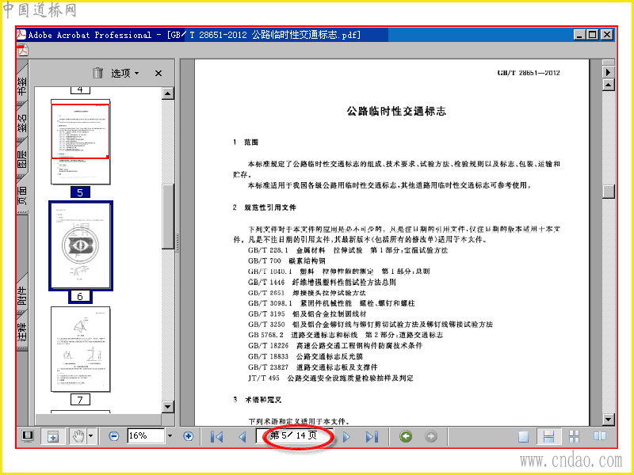This screenshot has height=475, width=634.
Task: Open the 选项 options dropdown
Action: [x=125, y=73]
